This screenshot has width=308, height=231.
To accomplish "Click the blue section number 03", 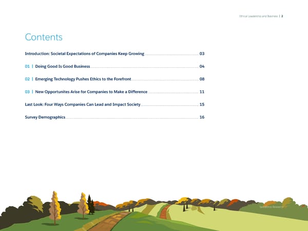I will point(28,92).
